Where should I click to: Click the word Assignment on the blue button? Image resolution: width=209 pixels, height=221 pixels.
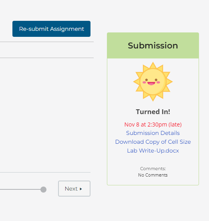pyautogui.click(x=67, y=29)
